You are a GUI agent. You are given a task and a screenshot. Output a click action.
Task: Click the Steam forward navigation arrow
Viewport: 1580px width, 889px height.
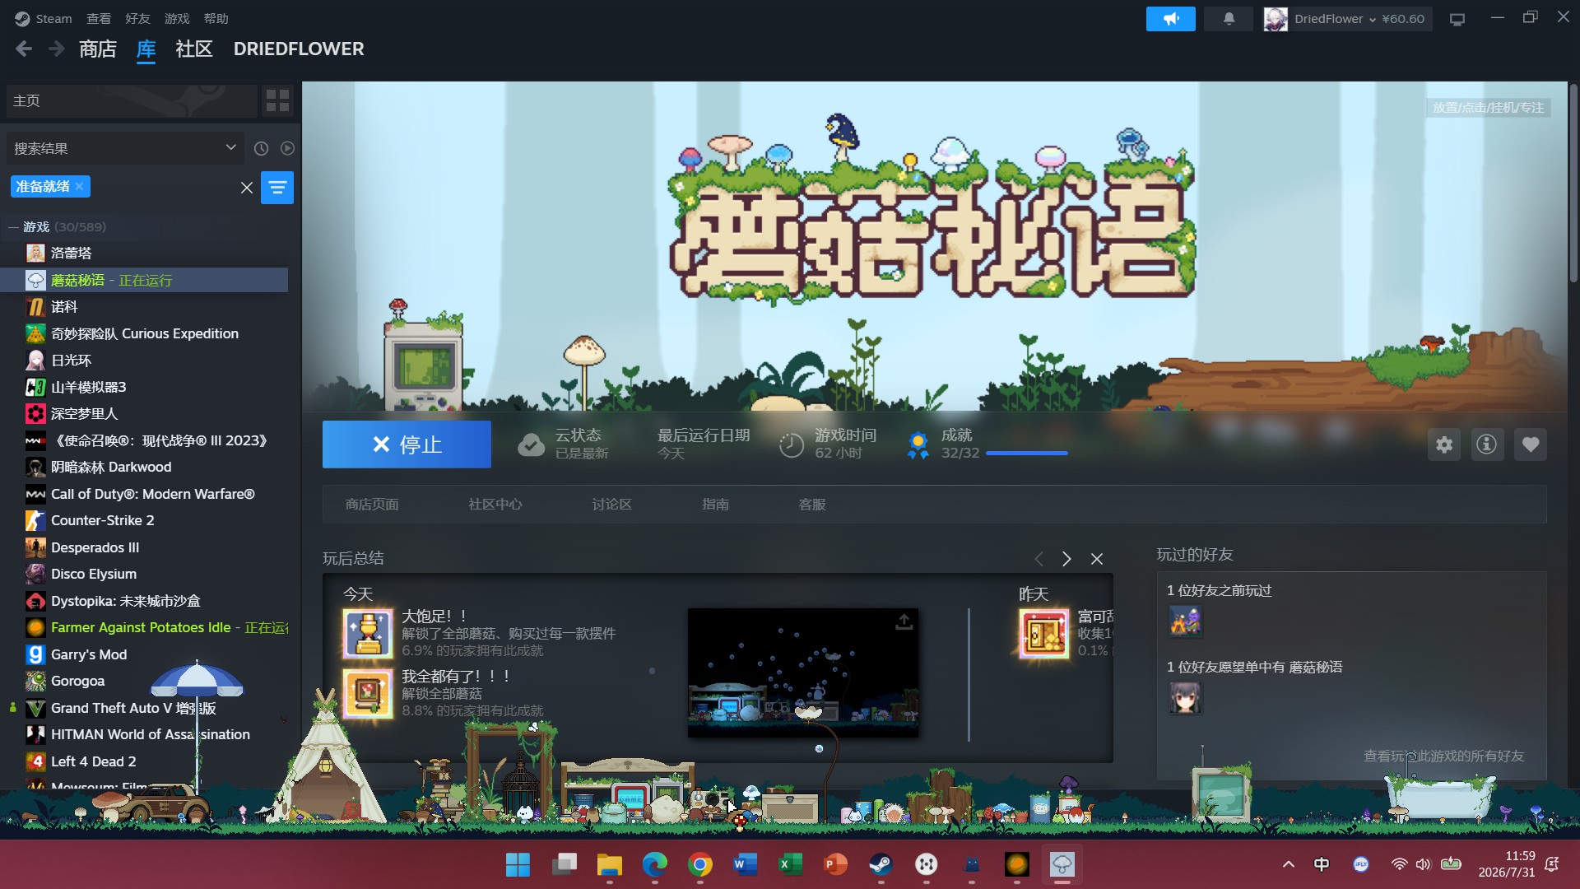[56, 49]
